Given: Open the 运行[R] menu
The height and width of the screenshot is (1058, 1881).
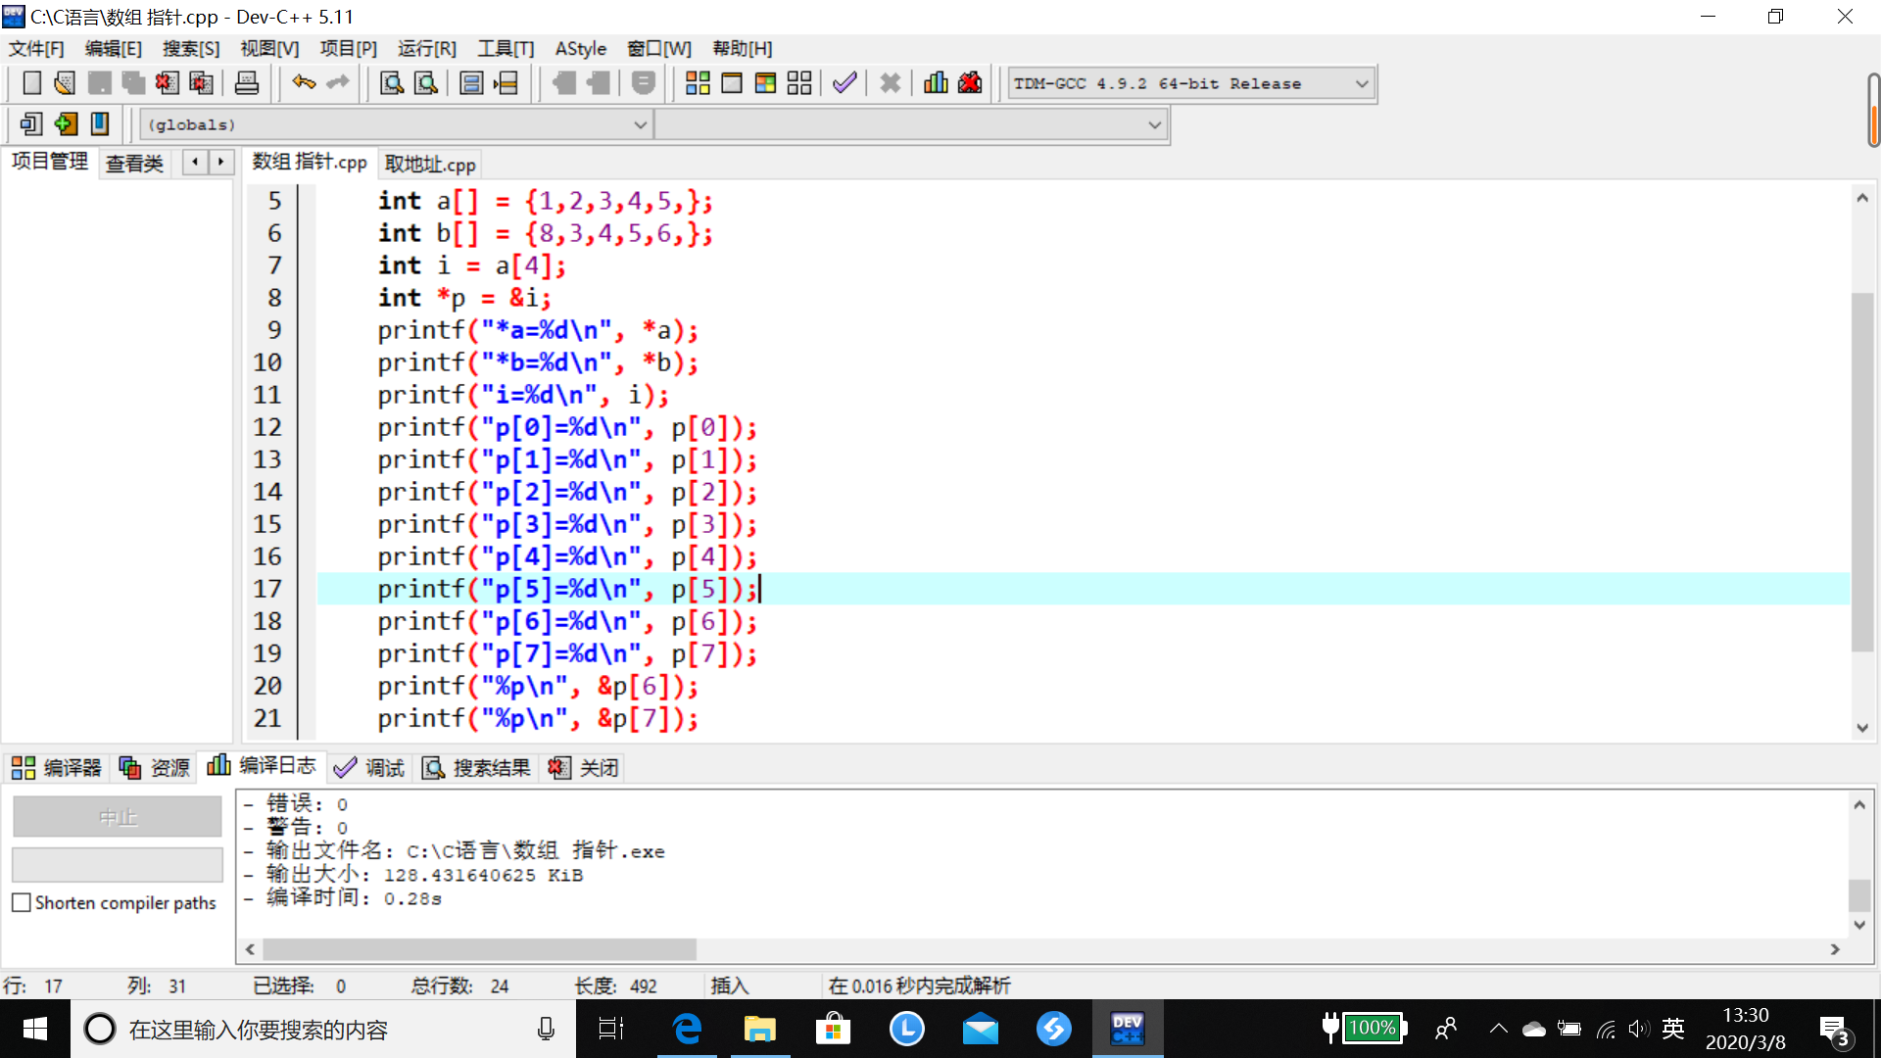Looking at the screenshot, I should 426,48.
